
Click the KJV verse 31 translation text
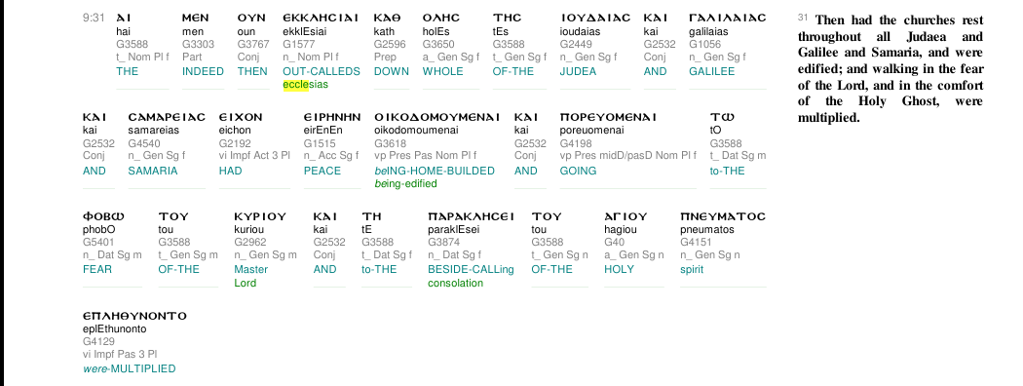[890, 69]
